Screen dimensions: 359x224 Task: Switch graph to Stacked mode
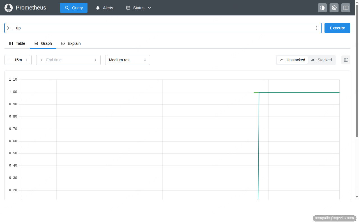point(321,60)
